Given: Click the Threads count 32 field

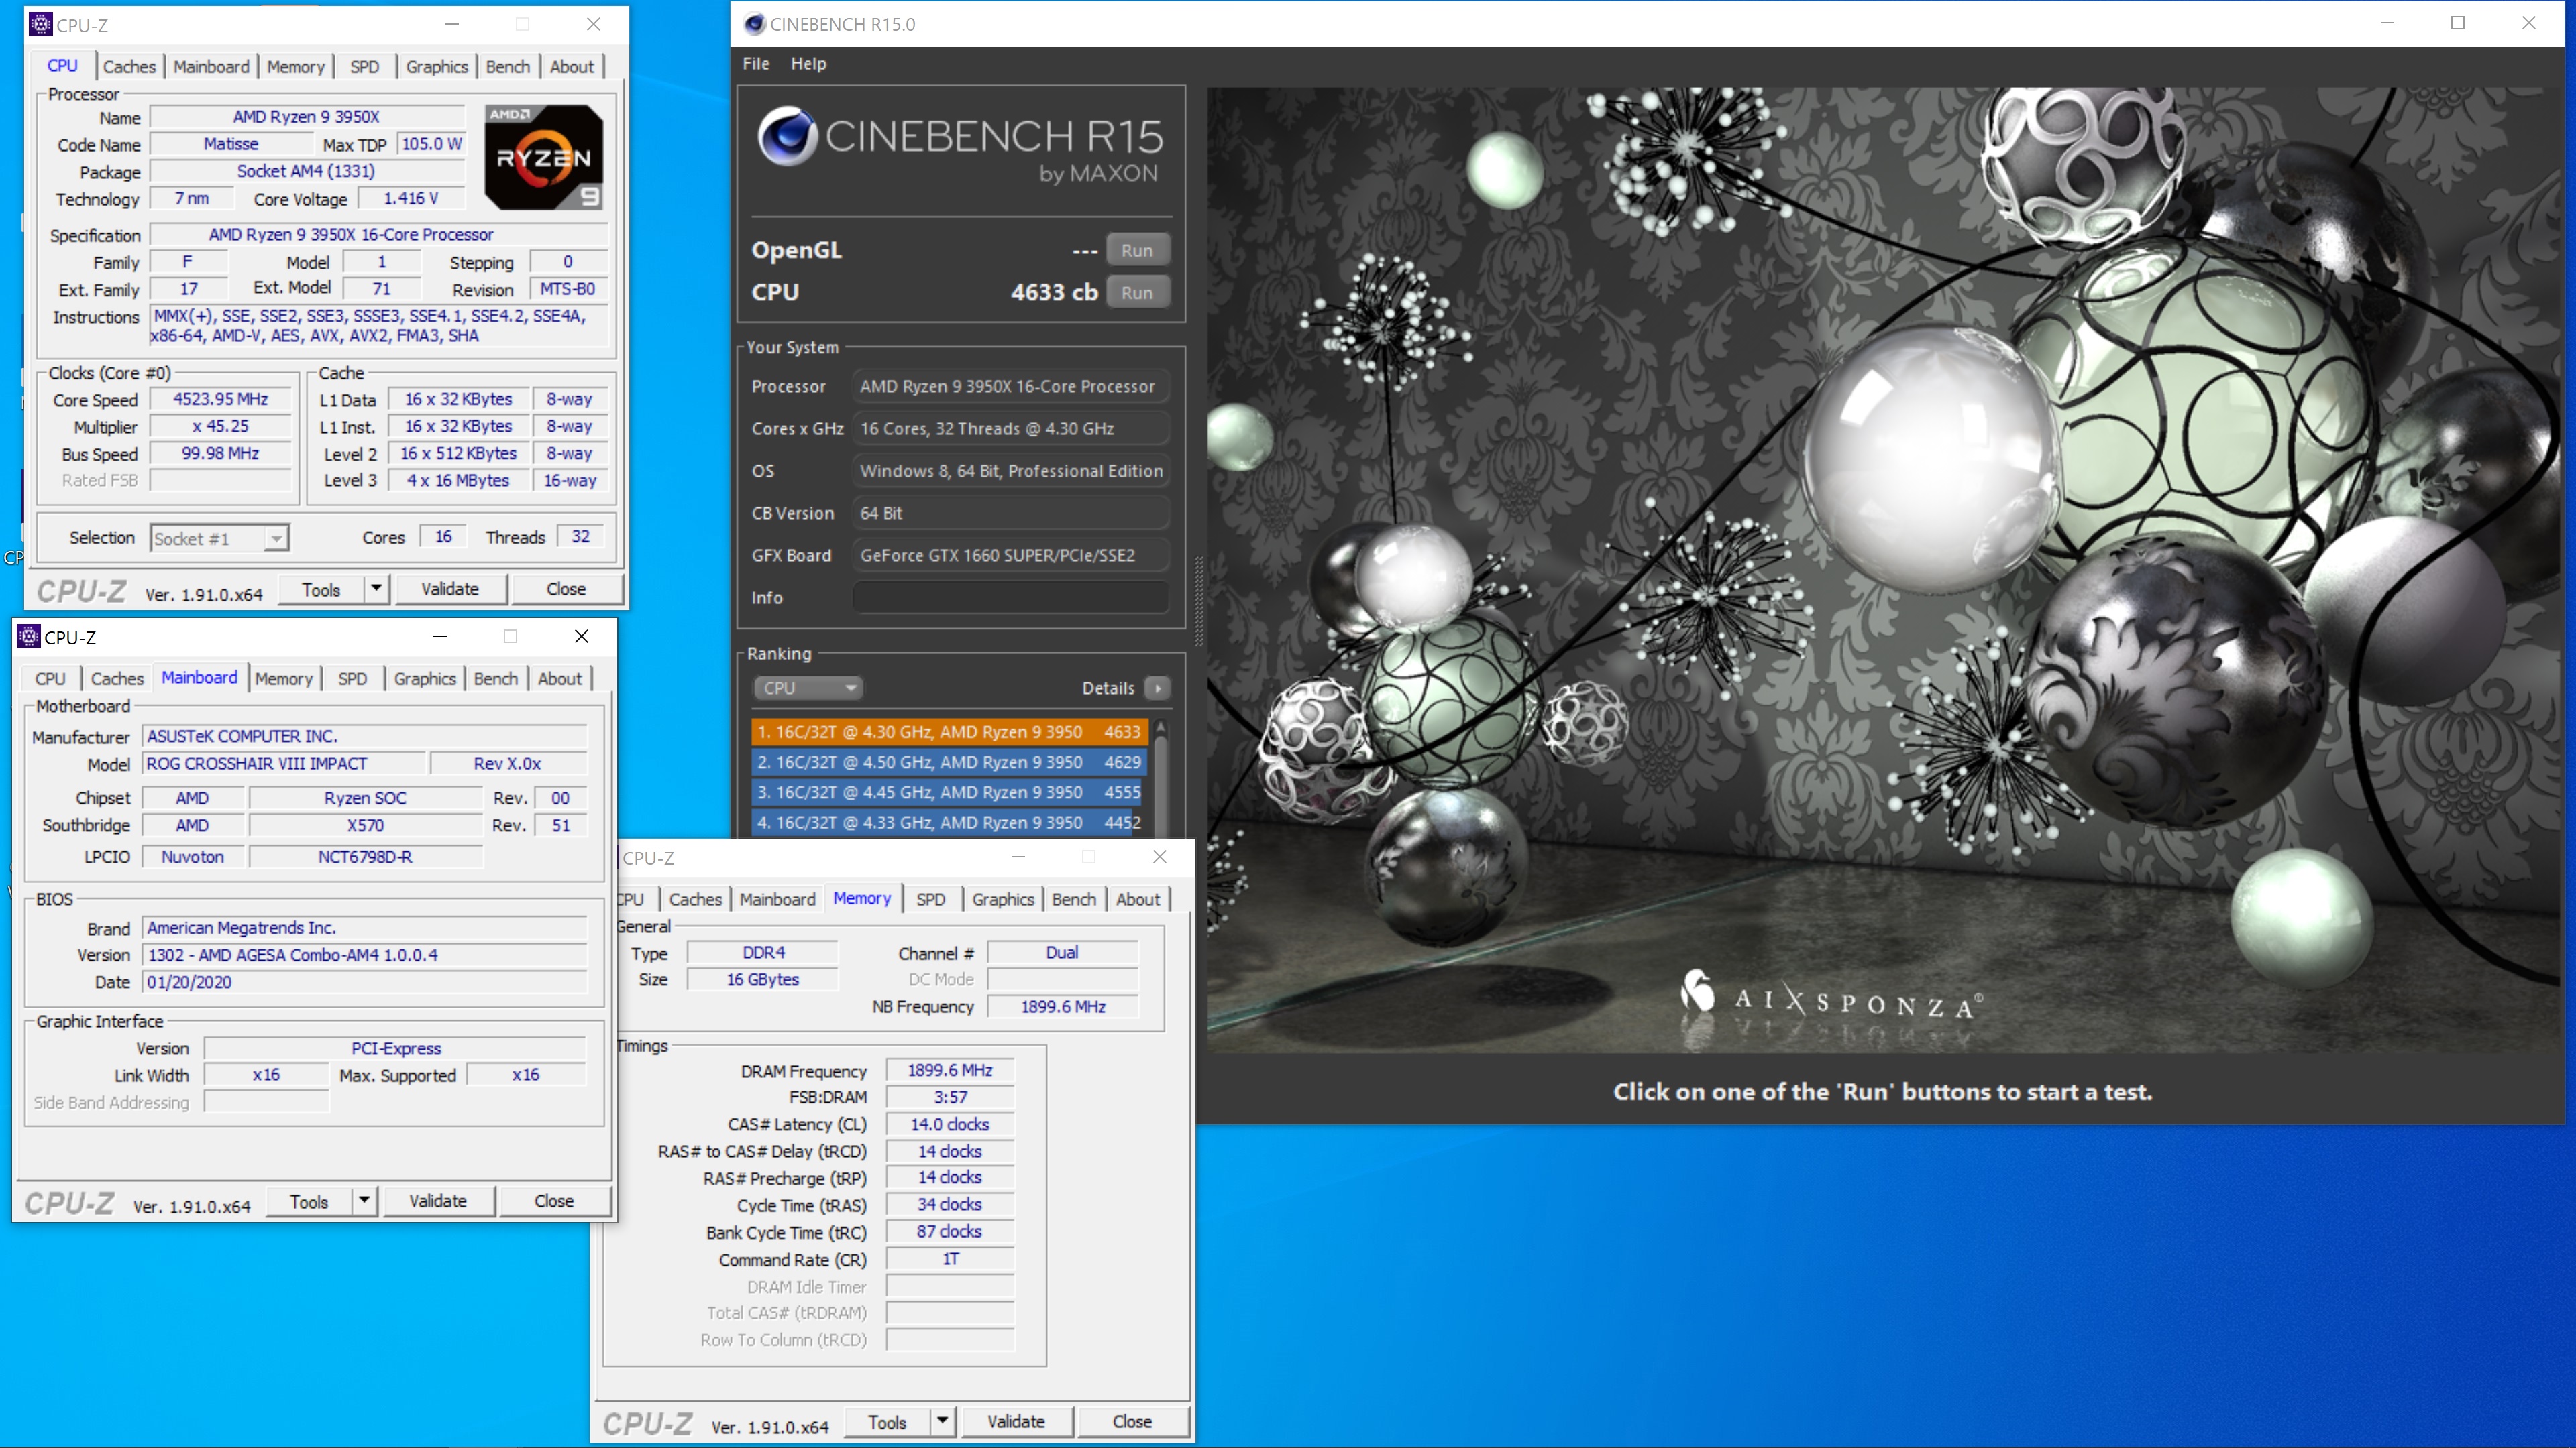Looking at the screenshot, I should (x=580, y=536).
